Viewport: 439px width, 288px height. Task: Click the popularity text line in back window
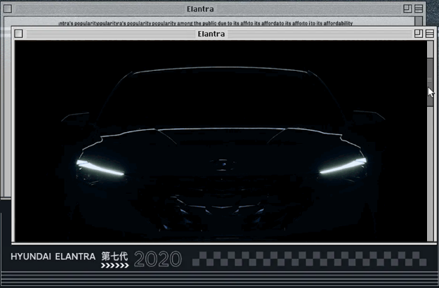click(x=205, y=23)
